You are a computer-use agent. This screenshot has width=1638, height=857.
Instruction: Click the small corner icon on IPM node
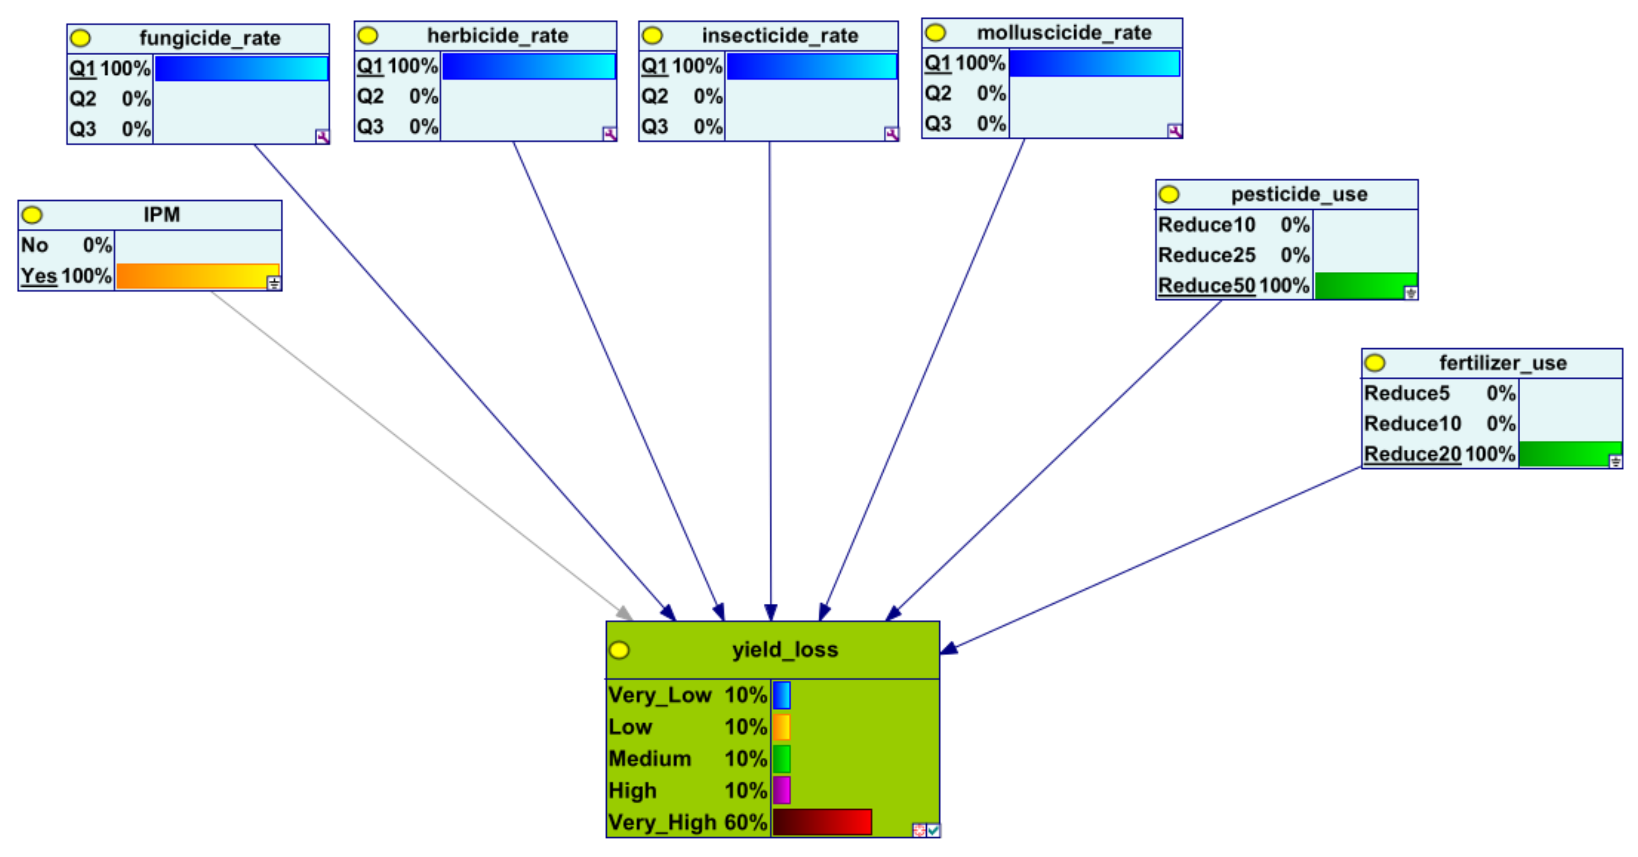click(x=274, y=283)
